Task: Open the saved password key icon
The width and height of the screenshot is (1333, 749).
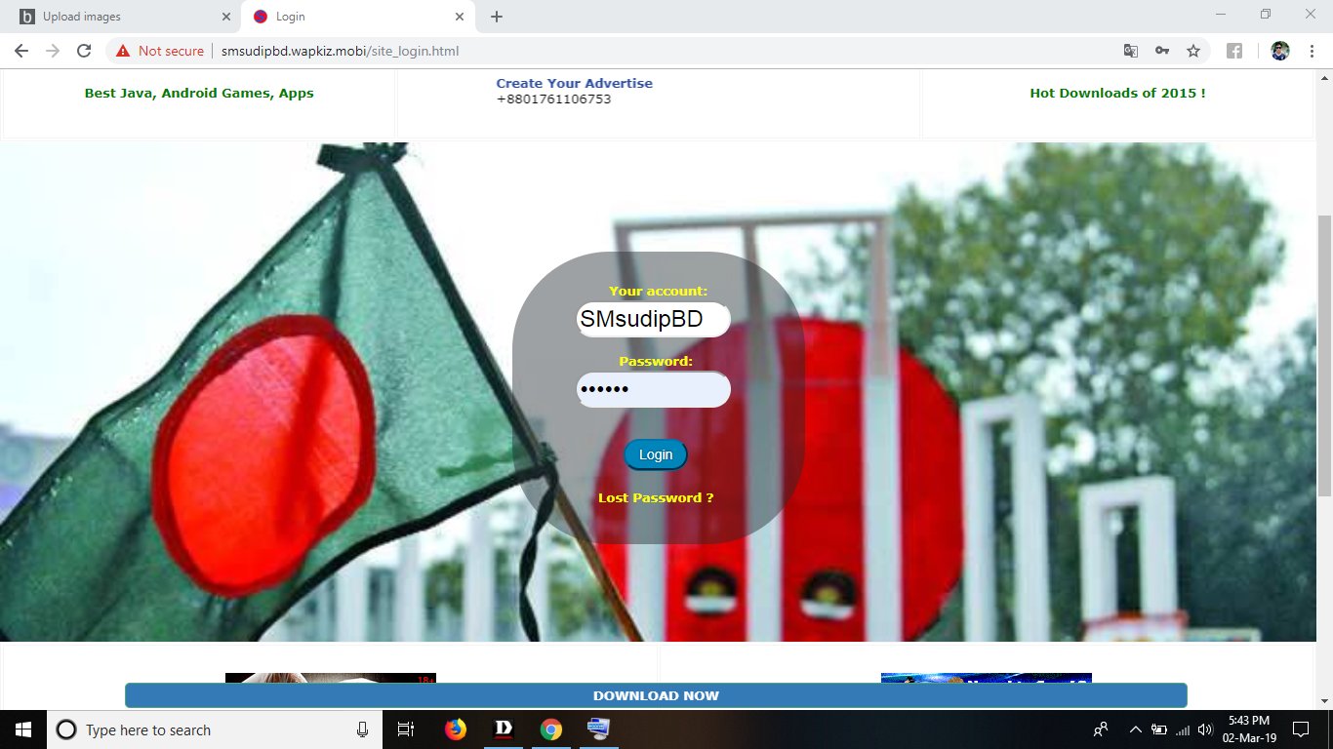Action: pyautogui.click(x=1161, y=51)
